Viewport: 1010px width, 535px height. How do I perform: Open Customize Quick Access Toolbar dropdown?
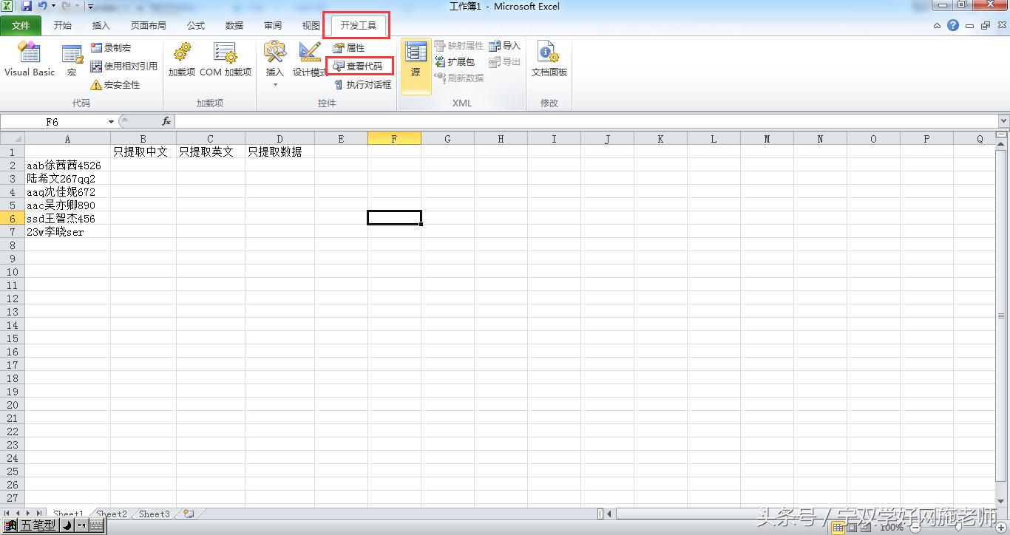[x=90, y=7]
